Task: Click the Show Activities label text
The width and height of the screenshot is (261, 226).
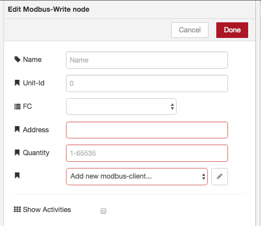Action: click(x=47, y=210)
